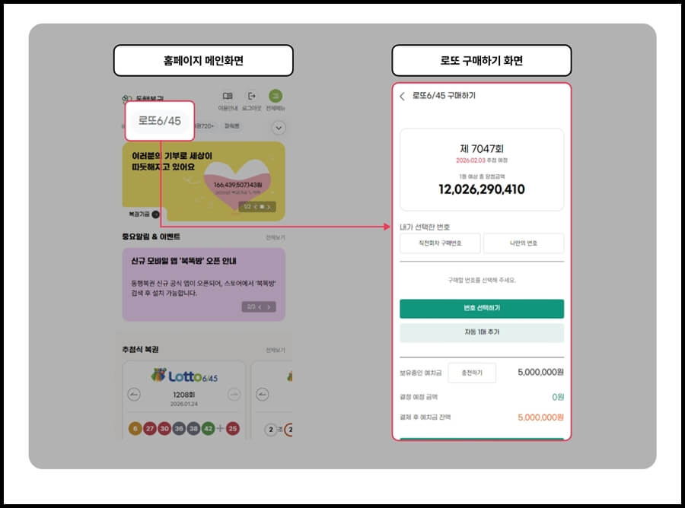Image resolution: width=685 pixels, height=508 pixels.
Task: Click the green 0원 payment amount
Action: (x=558, y=397)
